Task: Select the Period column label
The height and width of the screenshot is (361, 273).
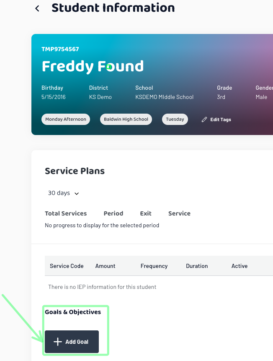Action: click(113, 213)
